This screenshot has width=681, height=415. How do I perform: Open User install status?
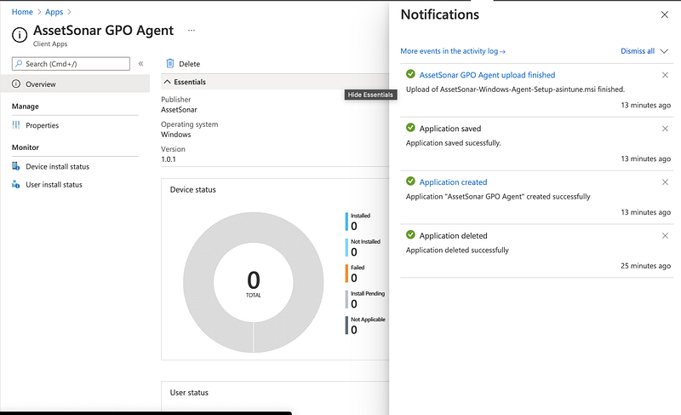click(x=54, y=184)
